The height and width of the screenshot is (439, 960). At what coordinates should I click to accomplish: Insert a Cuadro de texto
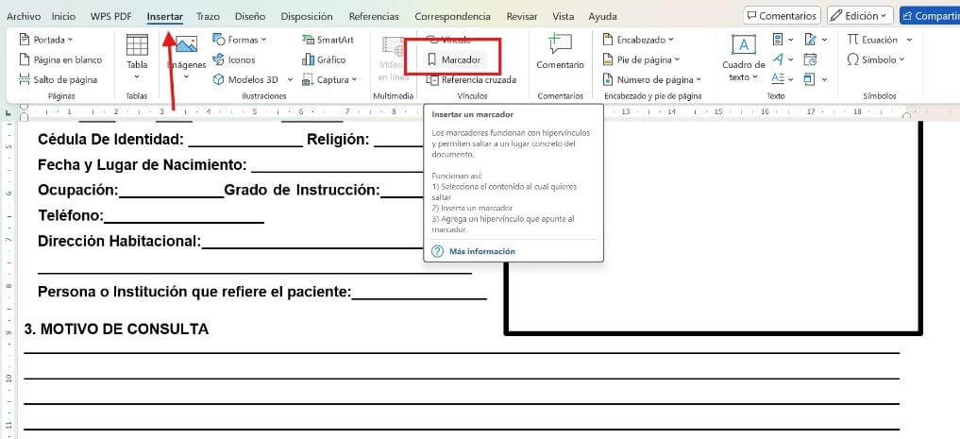pos(743,59)
